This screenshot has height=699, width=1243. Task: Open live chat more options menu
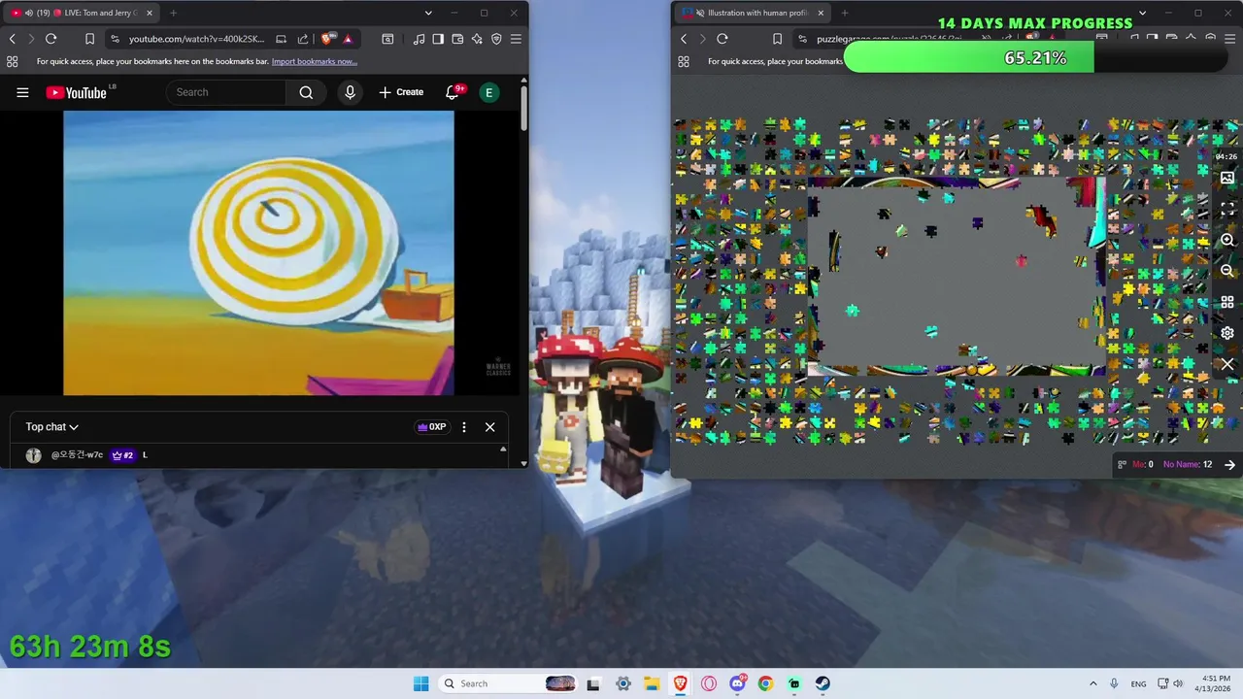point(464,427)
